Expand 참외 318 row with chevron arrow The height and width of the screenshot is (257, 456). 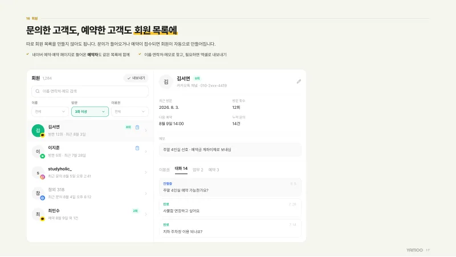(146, 193)
